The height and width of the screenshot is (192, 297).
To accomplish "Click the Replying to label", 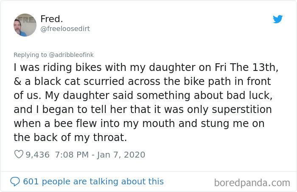I will click(x=30, y=55).
